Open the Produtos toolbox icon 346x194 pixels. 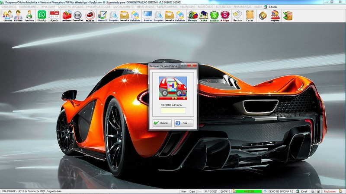tap(67, 16)
